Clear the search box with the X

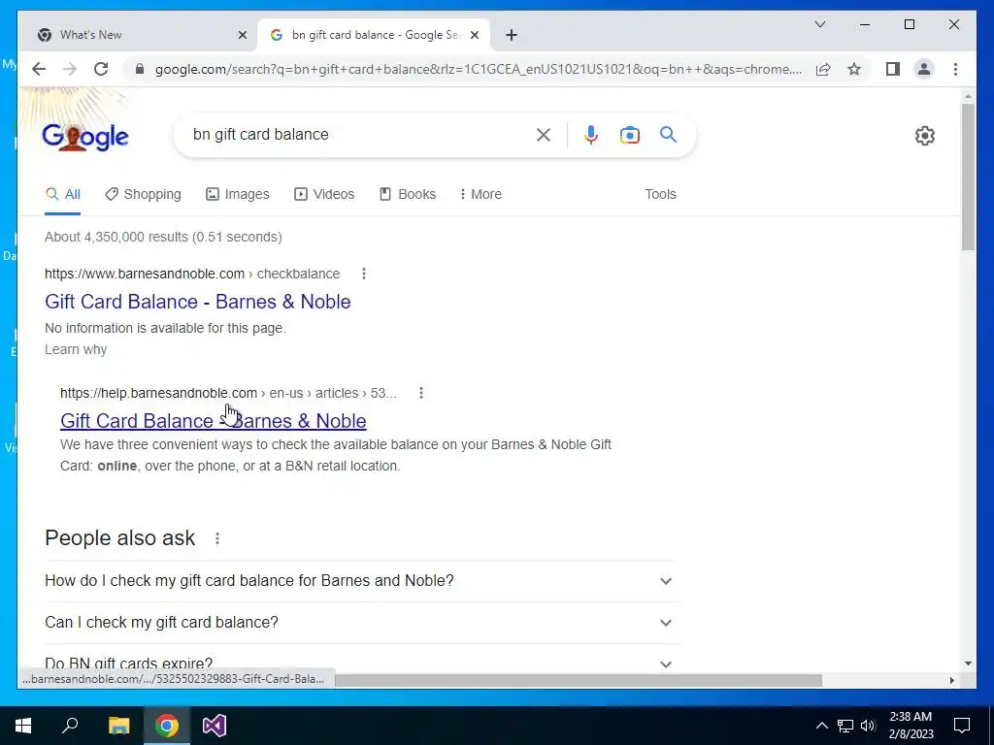(x=544, y=135)
